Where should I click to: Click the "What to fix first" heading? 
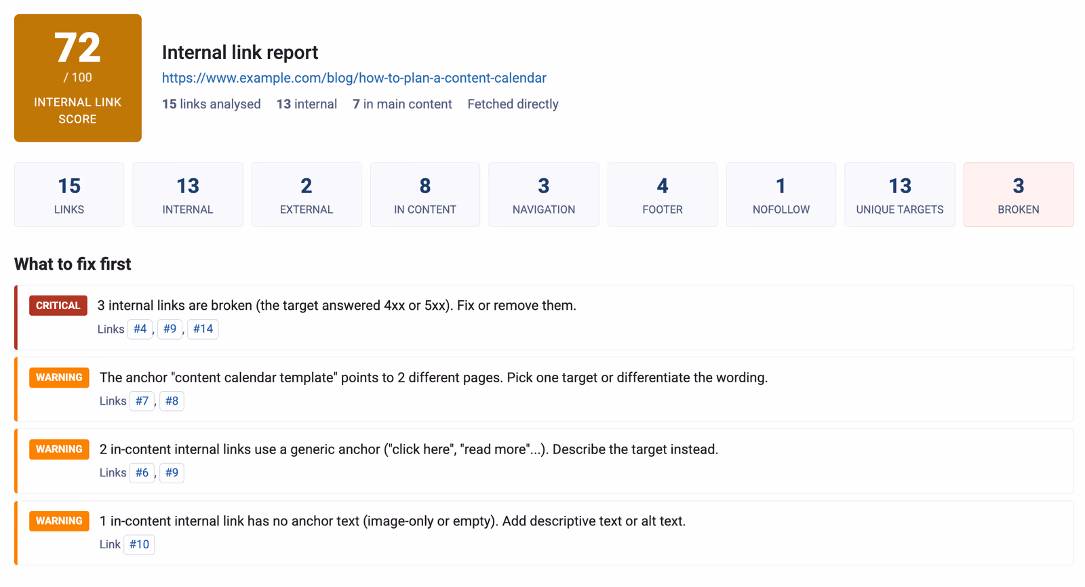(x=73, y=264)
